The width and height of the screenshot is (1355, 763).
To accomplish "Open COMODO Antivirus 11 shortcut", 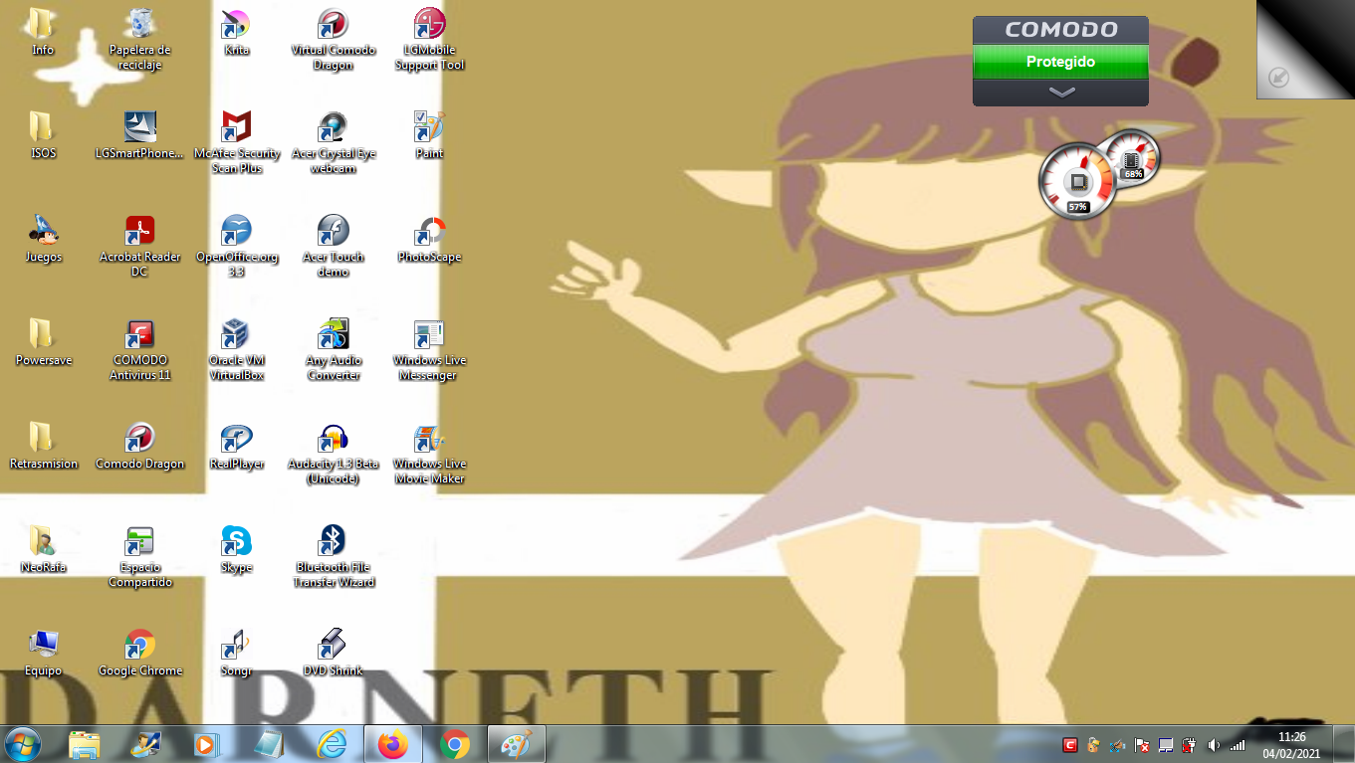I will coord(139,349).
